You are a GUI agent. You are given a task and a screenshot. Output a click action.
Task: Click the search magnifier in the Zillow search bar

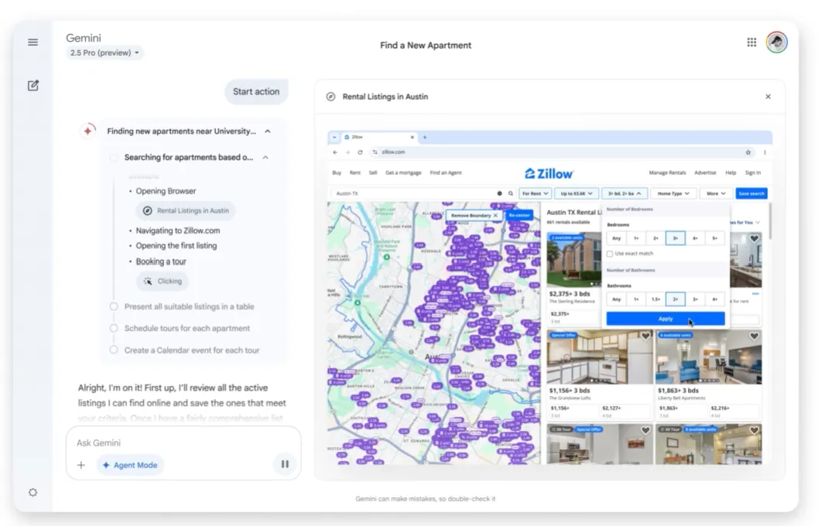511,193
